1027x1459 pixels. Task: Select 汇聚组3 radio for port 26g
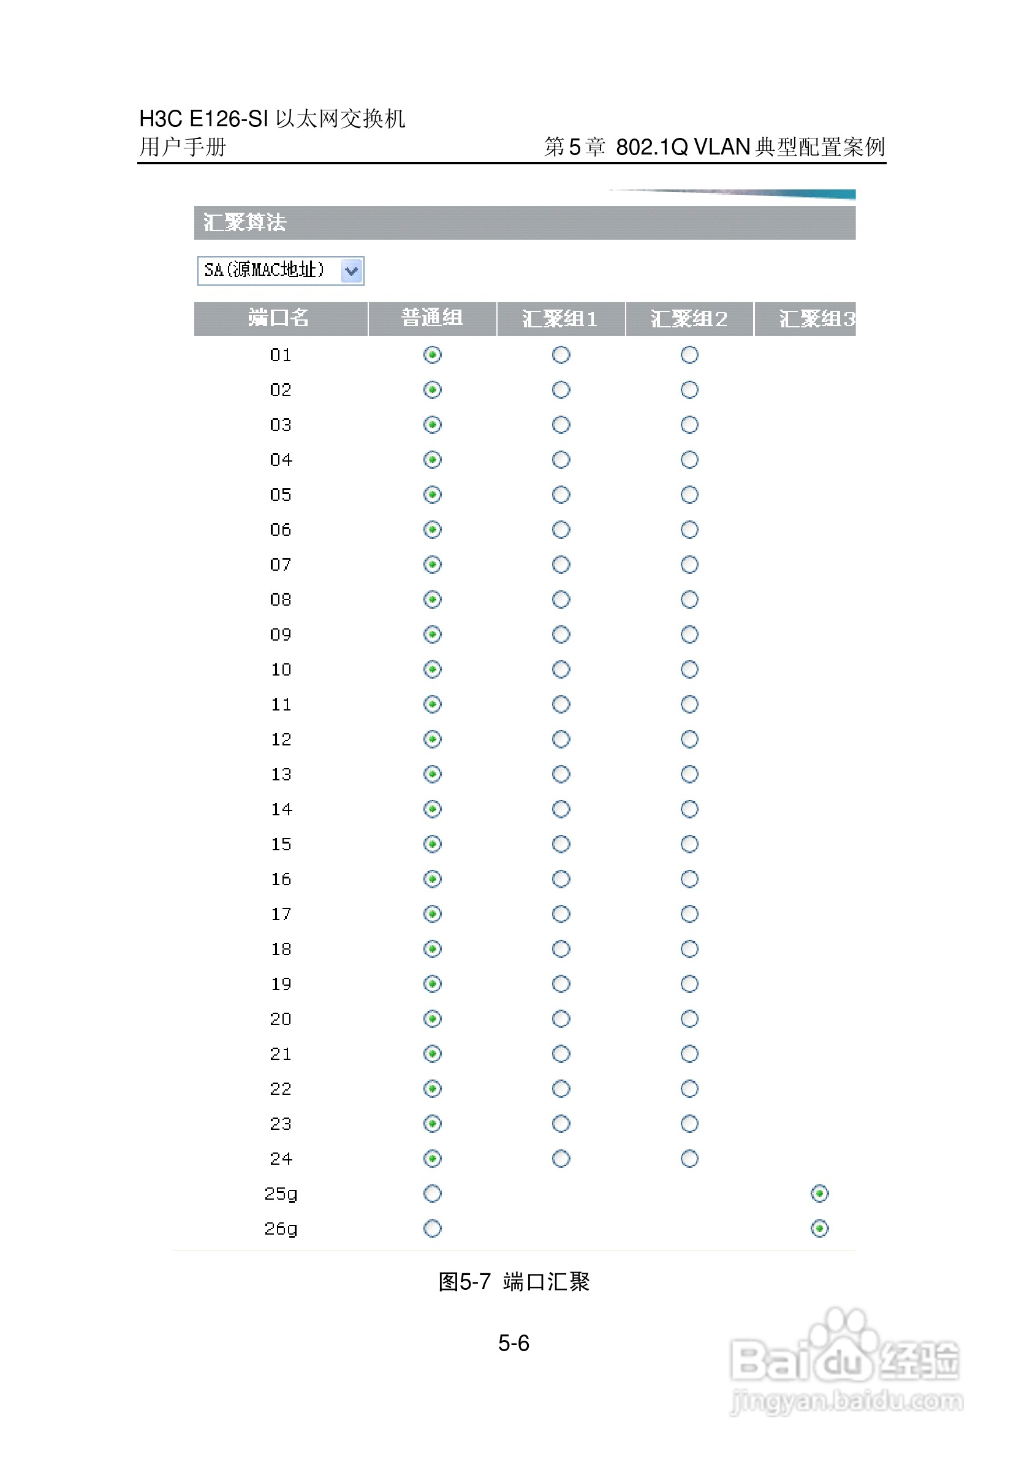pyautogui.click(x=819, y=1229)
